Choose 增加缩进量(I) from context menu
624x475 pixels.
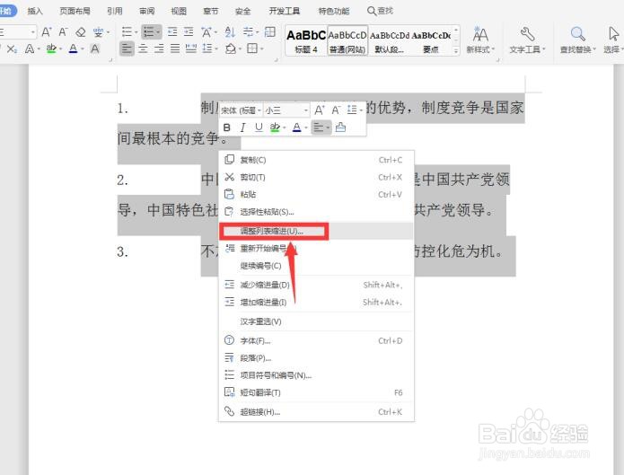(316, 303)
